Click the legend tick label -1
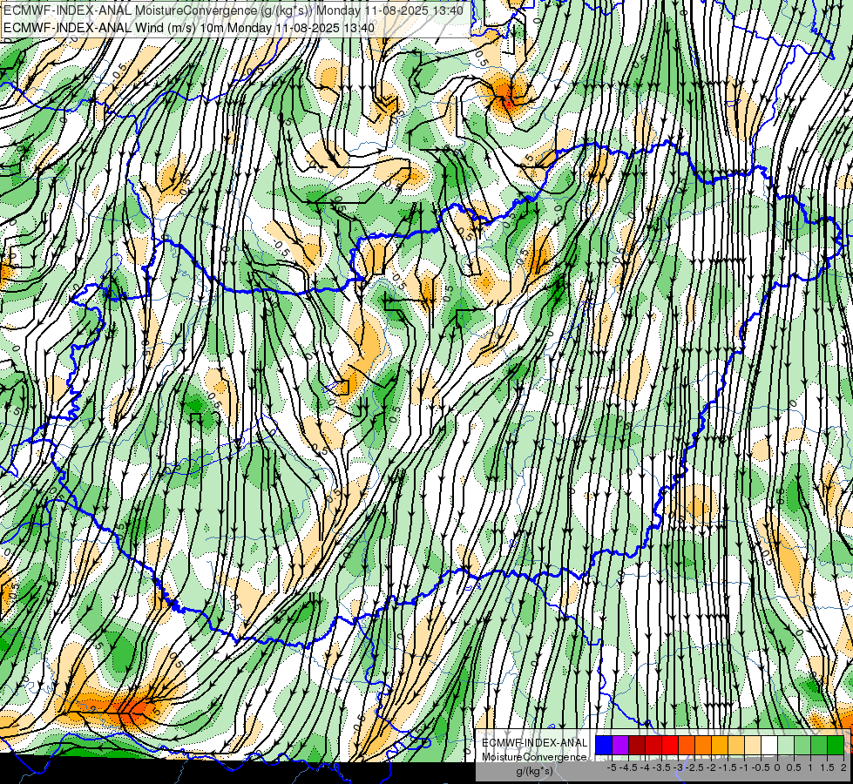This screenshot has height=784, width=853. pos(744,767)
